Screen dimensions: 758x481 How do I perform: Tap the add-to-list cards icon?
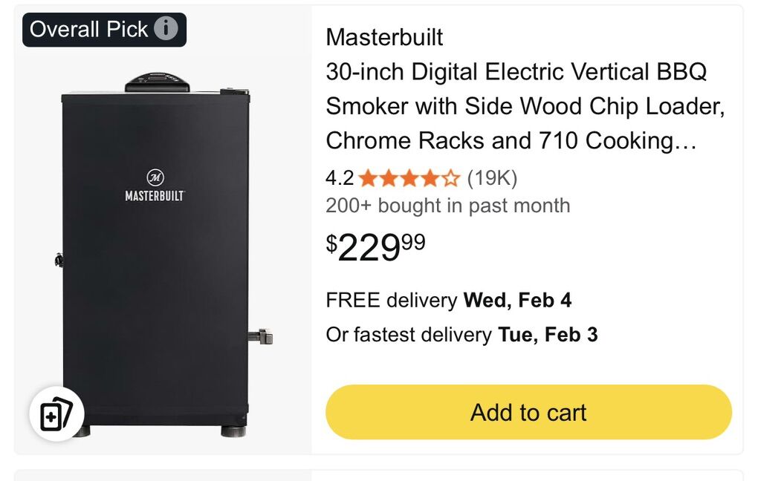56,414
